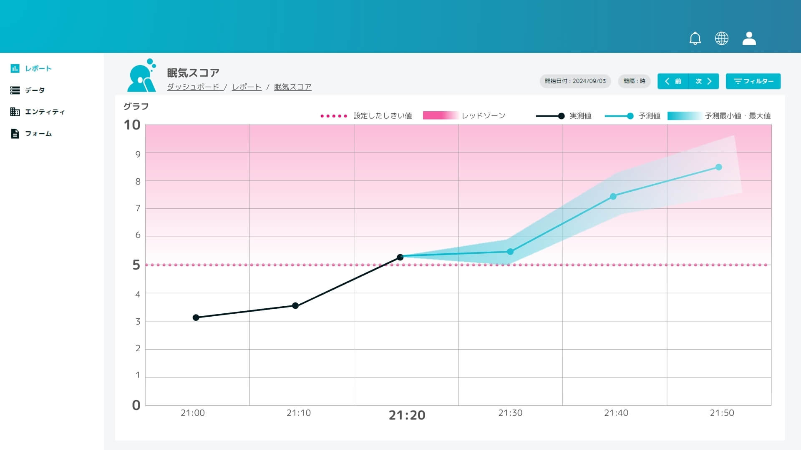Click the 開始日付 2024/09/03 chip
Screen dimensions: 801x450
pos(575,81)
